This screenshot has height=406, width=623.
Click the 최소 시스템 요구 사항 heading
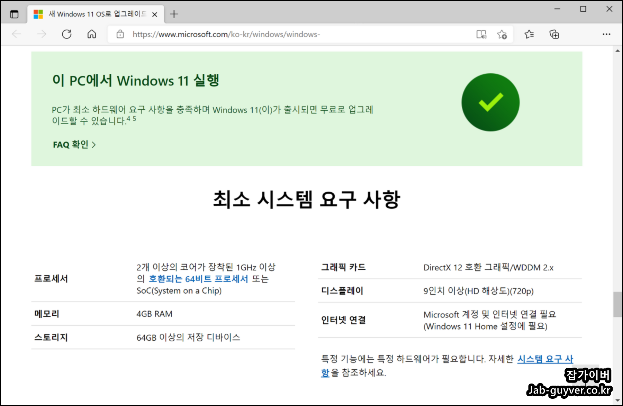(x=307, y=200)
